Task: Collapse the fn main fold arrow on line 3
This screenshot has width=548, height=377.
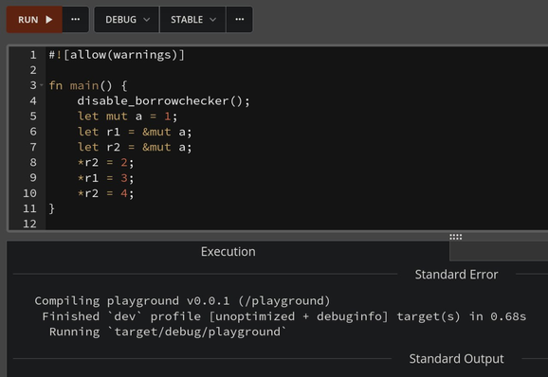Action: point(42,85)
